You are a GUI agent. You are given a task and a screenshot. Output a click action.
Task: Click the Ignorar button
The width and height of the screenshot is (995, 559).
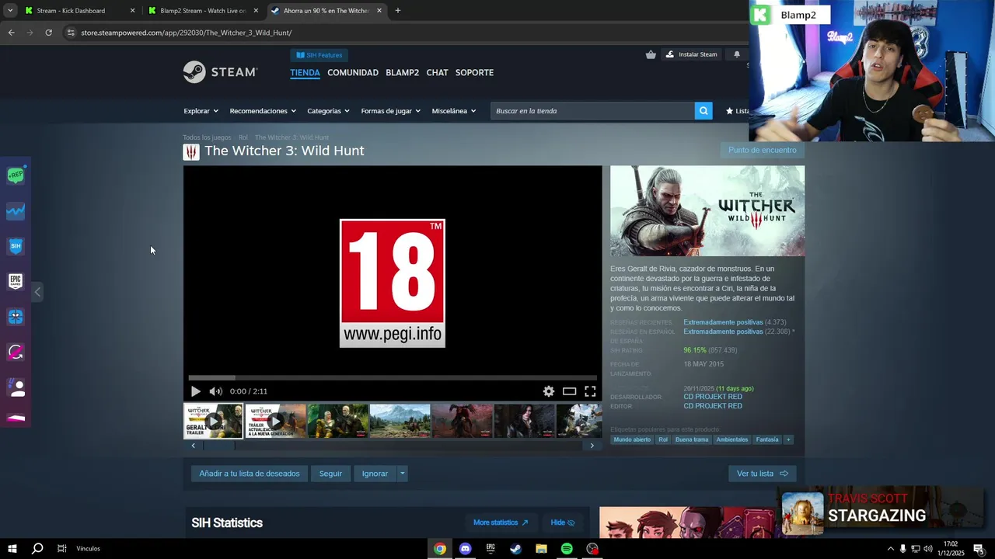point(375,474)
